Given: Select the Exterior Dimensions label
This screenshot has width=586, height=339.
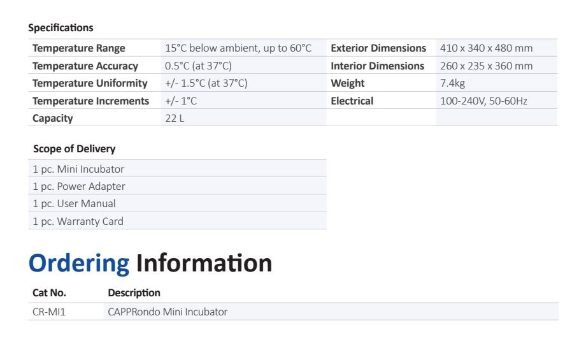Looking at the screenshot, I should pos(378,48).
